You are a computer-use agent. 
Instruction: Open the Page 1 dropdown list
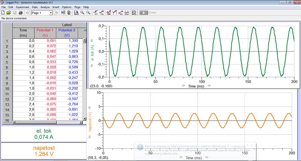point(51,13)
